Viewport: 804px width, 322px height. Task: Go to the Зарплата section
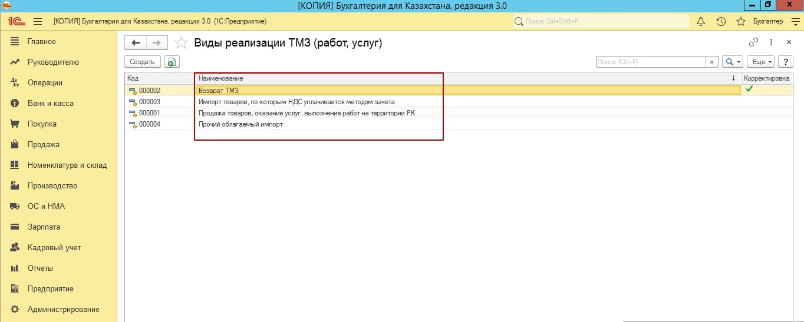point(44,227)
